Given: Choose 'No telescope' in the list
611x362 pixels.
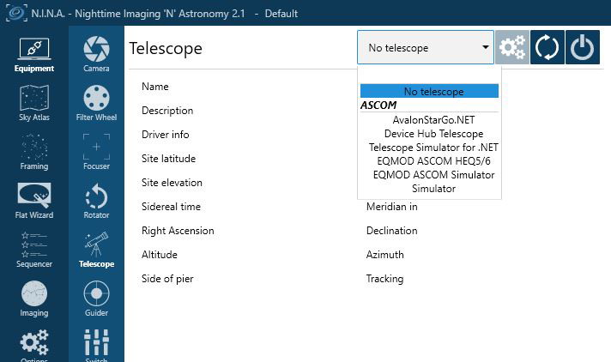Looking at the screenshot, I should point(429,91).
